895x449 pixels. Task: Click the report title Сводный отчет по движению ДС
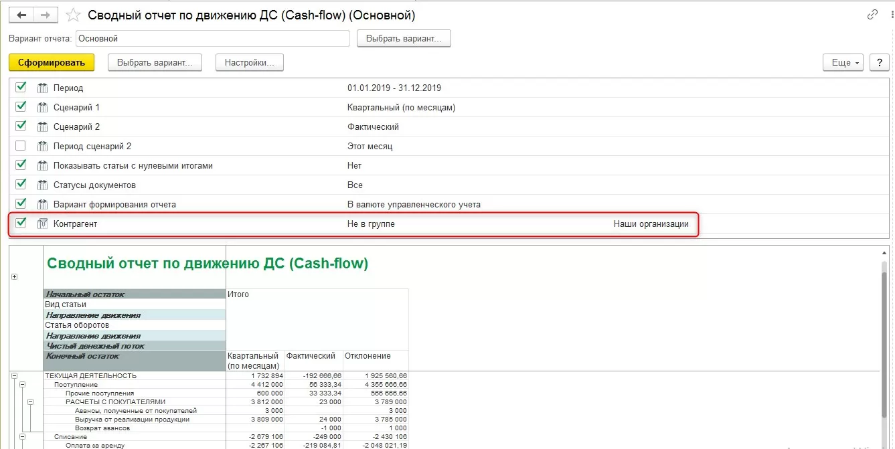click(x=208, y=264)
